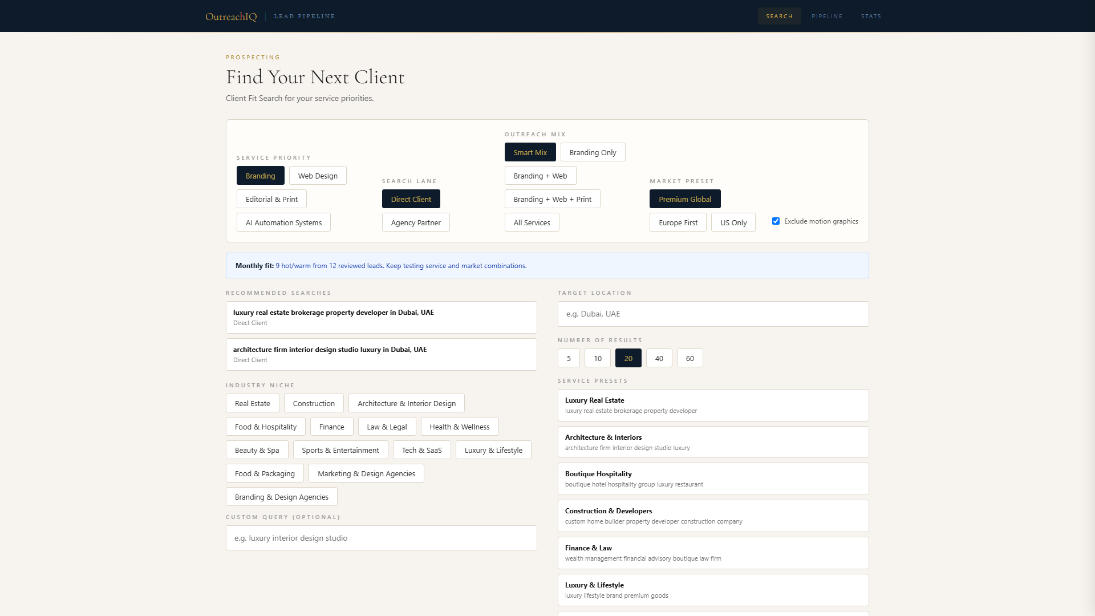The image size is (1095, 616).
Task: Apply Luxury & Lifestyle service preset card
Action: (713, 590)
